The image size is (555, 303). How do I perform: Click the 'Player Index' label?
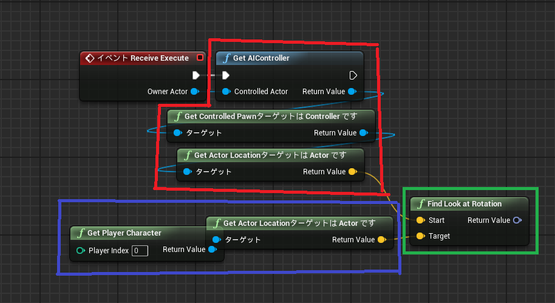click(x=108, y=251)
